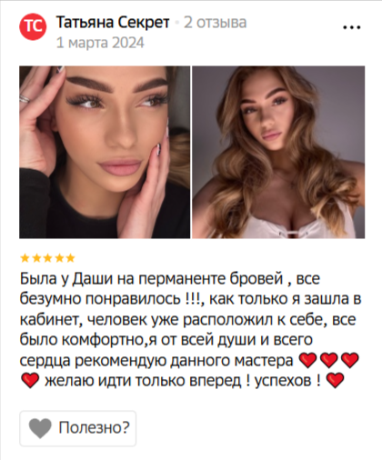Image resolution: width=382 pixels, height=460 pixels.
Task: Click the fourth rating star
Action: 59,258
